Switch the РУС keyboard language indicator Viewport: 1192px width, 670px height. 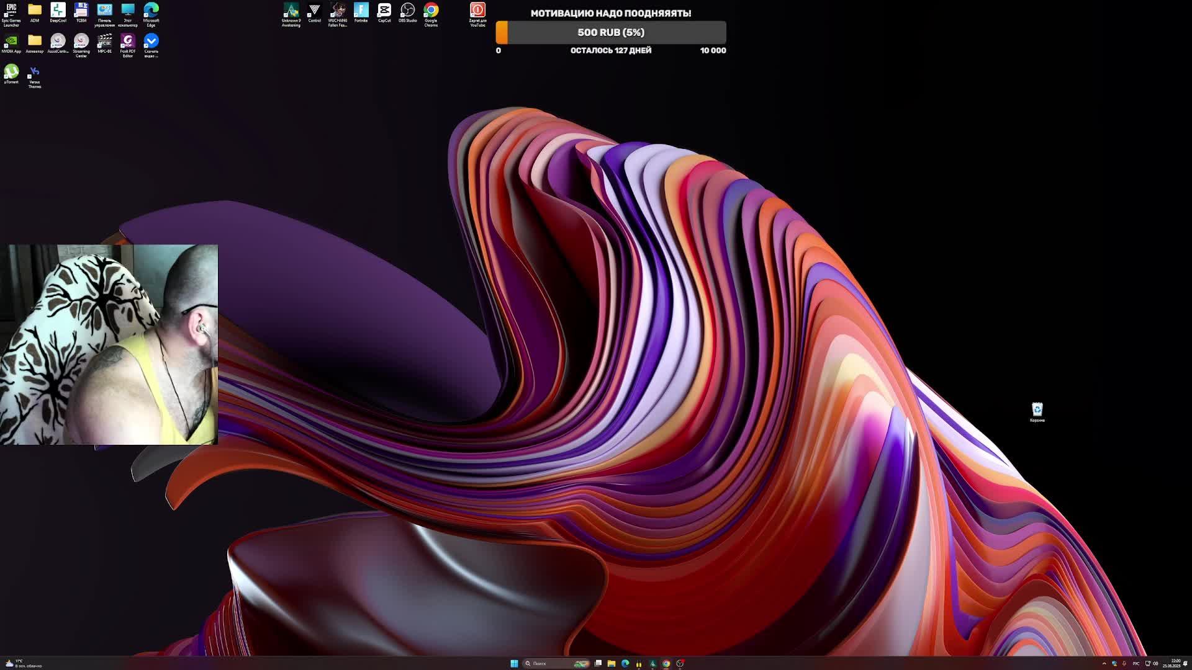point(1136,663)
